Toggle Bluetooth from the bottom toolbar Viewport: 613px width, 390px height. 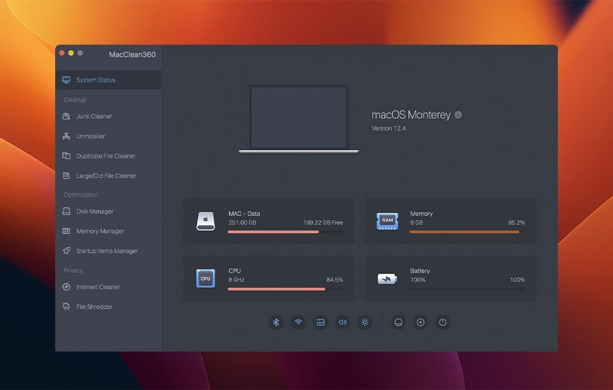pyautogui.click(x=276, y=322)
